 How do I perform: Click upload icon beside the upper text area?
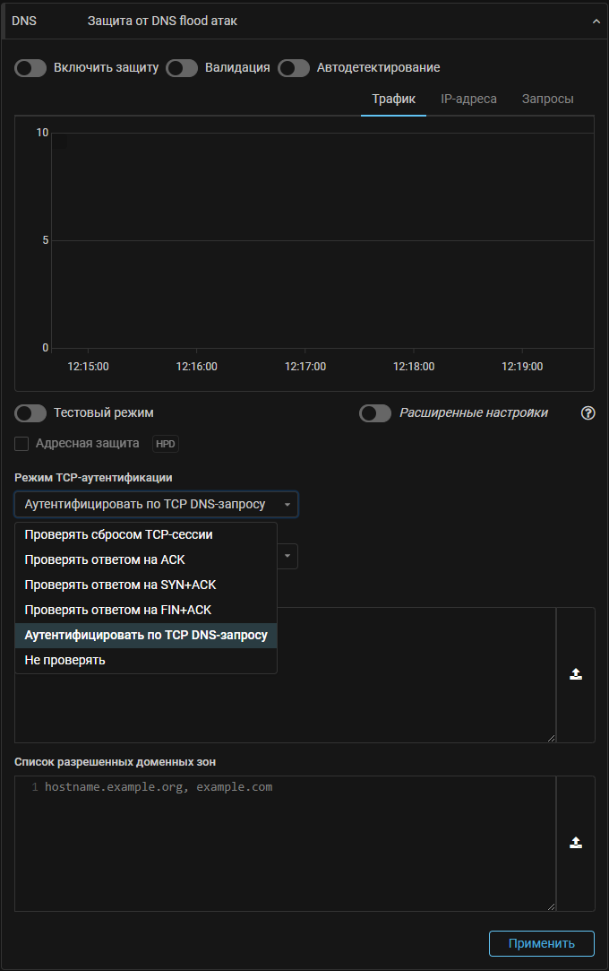(576, 674)
